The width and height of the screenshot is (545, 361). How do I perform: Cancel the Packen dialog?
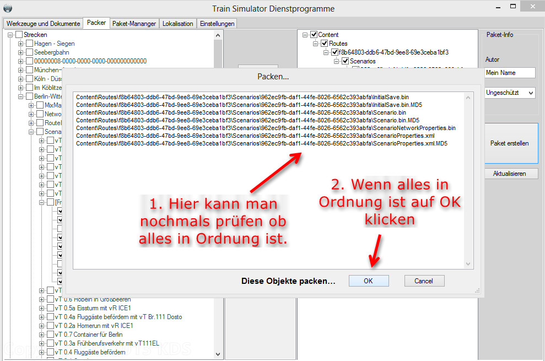tap(424, 281)
